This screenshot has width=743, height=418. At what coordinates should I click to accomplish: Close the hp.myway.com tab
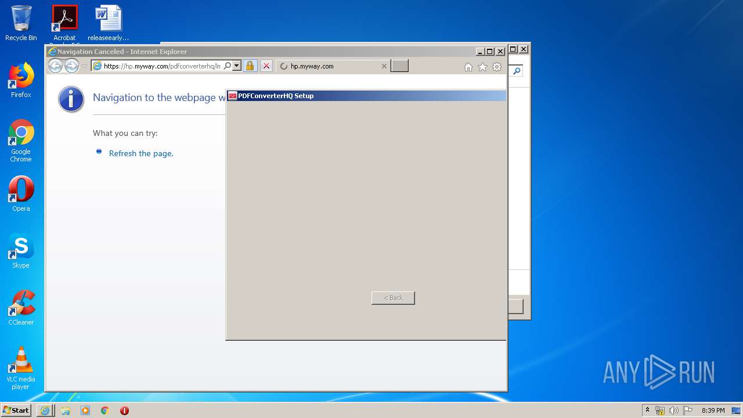click(x=384, y=66)
